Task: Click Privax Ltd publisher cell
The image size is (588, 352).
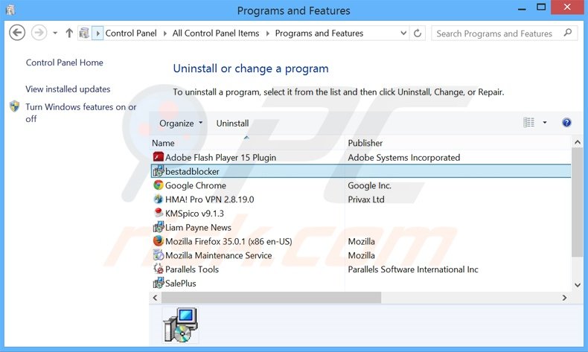Action: [x=366, y=199]
